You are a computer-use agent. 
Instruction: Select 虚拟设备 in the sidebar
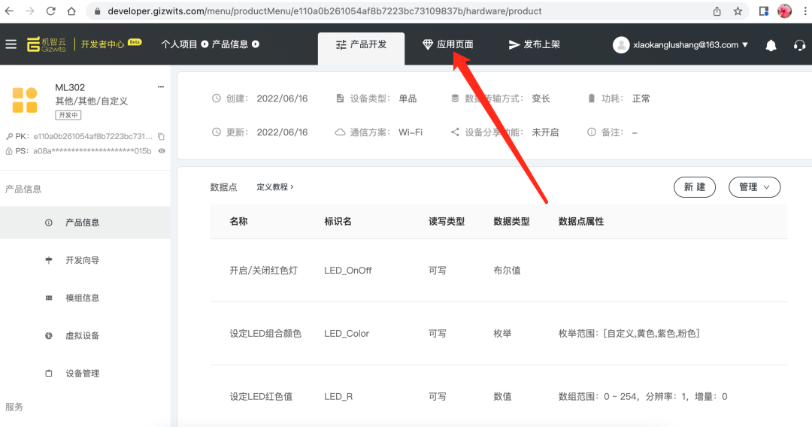(x=82, y=335)
